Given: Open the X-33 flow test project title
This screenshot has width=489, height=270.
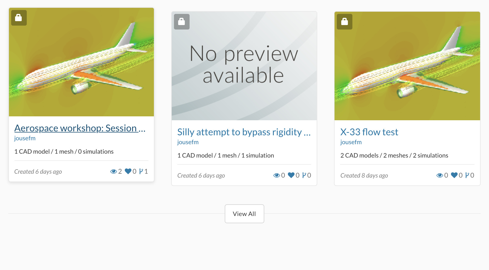Looking at the screenshot, I should point(369,132).
